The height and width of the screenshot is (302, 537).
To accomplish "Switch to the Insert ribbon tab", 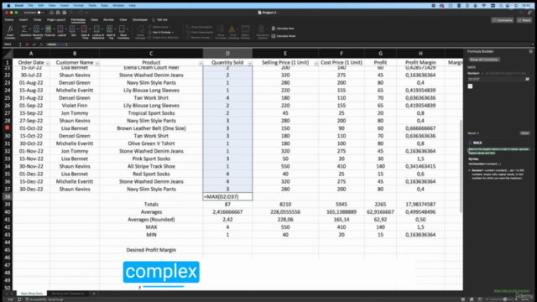I will pos(23,20).
